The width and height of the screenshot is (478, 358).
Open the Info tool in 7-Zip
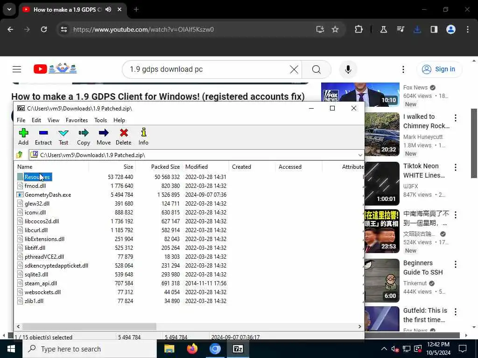(x=143, y=137)
